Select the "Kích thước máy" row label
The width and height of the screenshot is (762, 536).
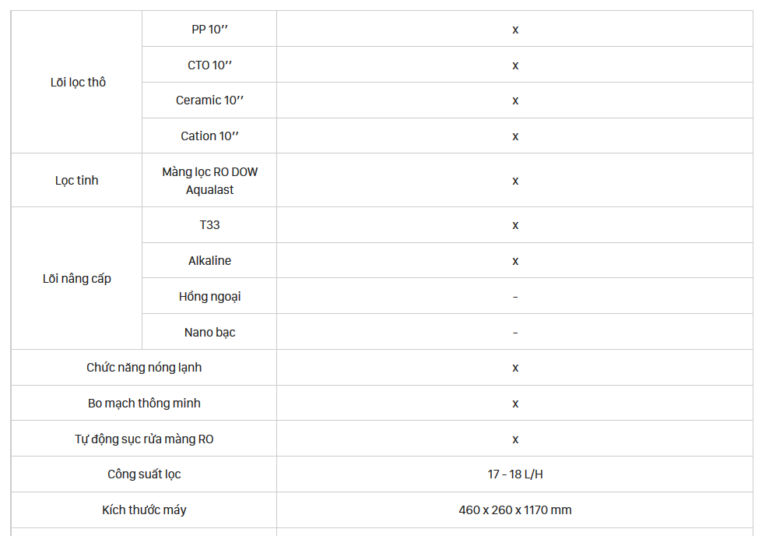[x=144, y=510]
